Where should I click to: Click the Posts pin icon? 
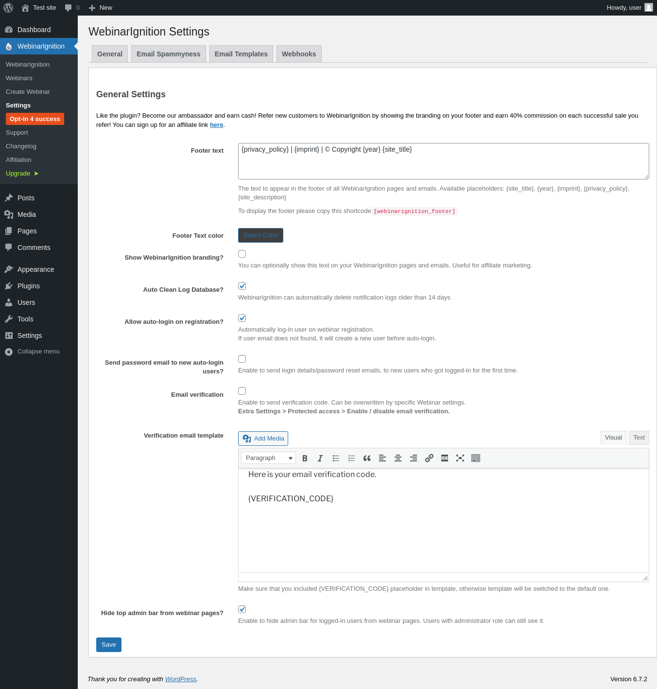[9, 198]
